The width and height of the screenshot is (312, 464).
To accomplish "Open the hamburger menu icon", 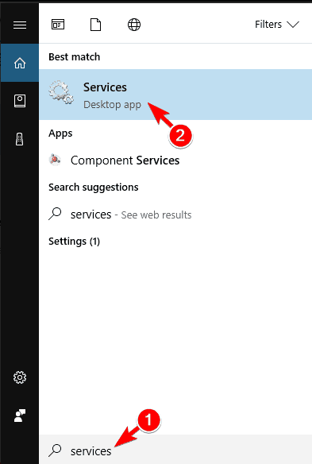I will pyautogui.click(x=20, y=25).
